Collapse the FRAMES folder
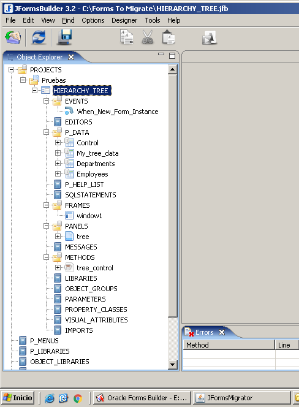299x407 pixels. click(46, 205)
